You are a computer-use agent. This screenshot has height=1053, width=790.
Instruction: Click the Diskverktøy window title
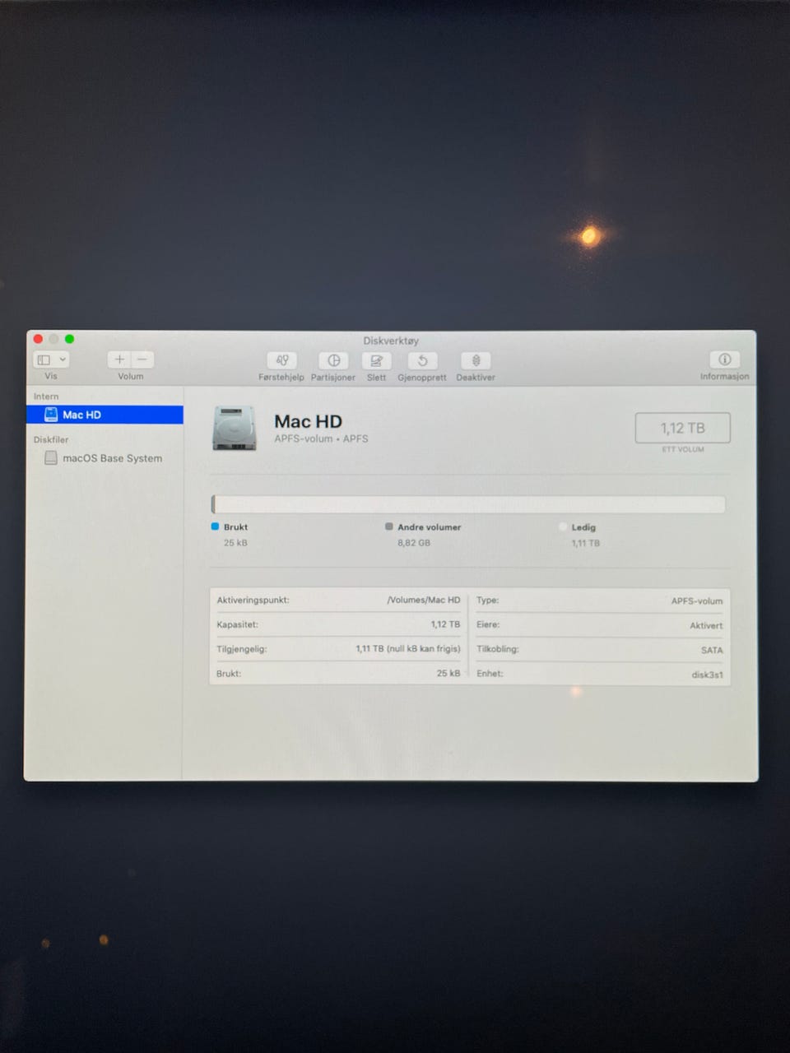point(391,341)
